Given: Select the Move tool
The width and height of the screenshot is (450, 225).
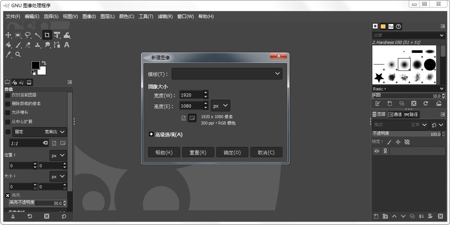Looking at the screenshot, I should pyautogui.click(x=8, y=35).
